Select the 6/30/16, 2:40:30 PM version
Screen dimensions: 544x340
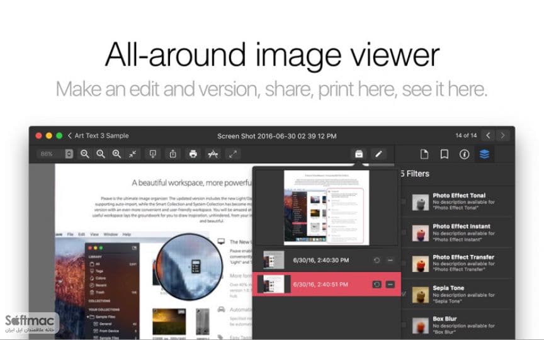coord(327,260)
